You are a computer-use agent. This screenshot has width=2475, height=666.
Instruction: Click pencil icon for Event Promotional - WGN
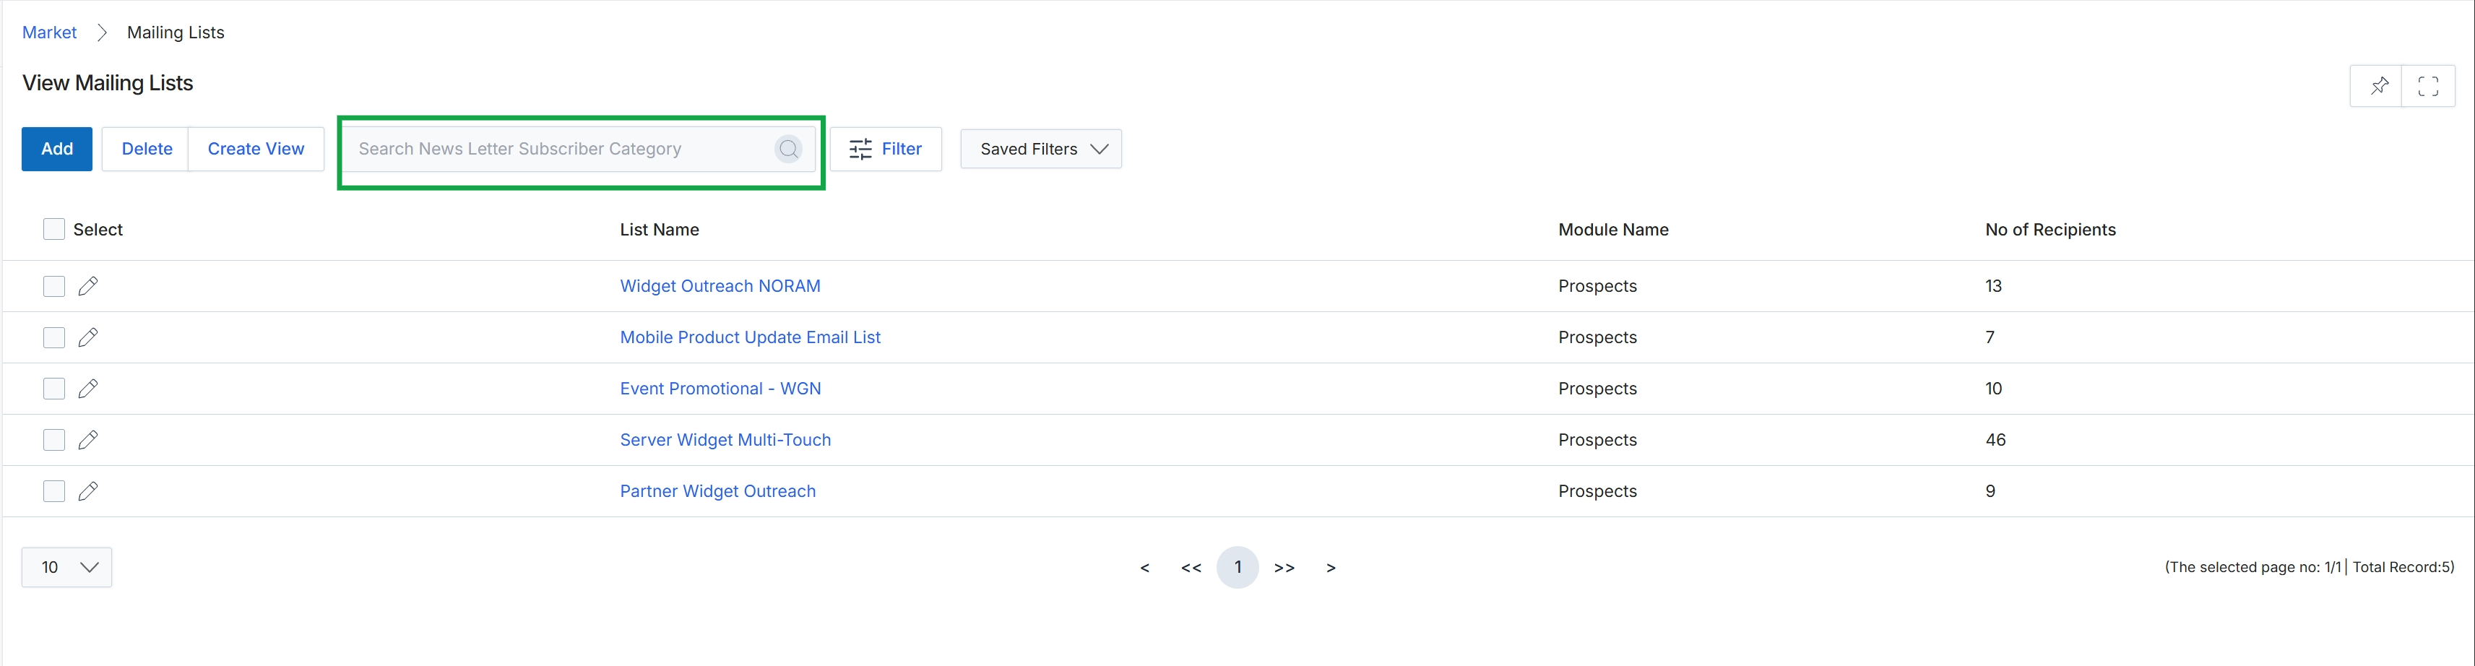click(88, 389)
